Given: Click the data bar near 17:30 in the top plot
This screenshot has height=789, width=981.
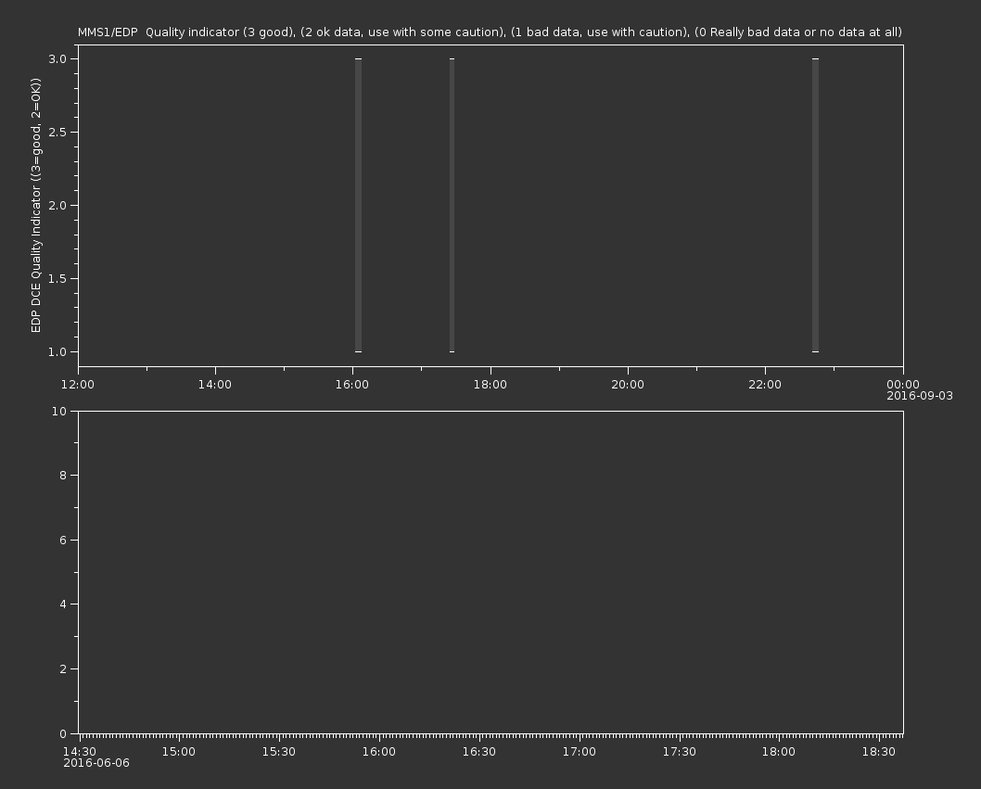Looking at the screenshot, I should tap(452, 205).
